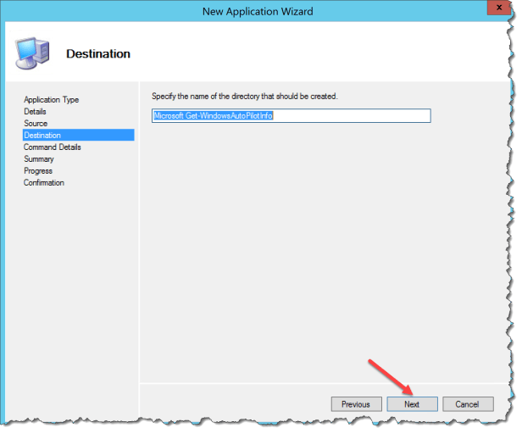Click the Next button
The height and width of the screenshot is (433, 522).
pos(412,404)
